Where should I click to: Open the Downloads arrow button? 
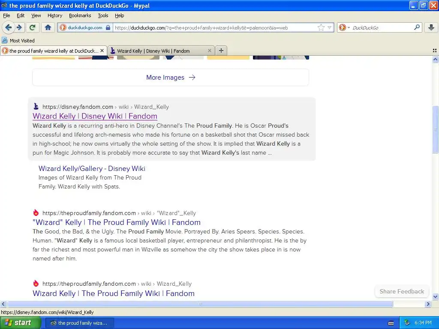[431, 27]
